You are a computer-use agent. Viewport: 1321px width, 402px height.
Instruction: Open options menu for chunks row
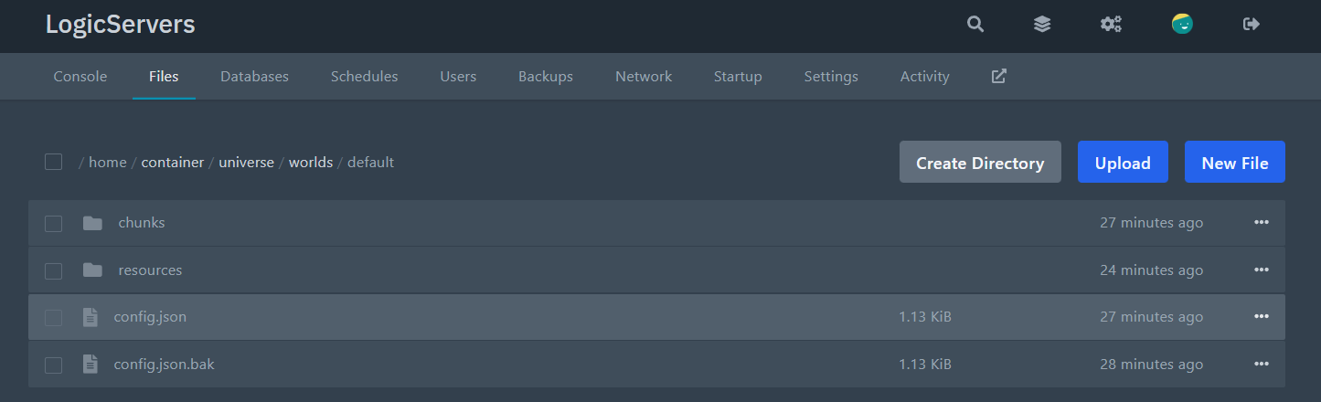1262,223
